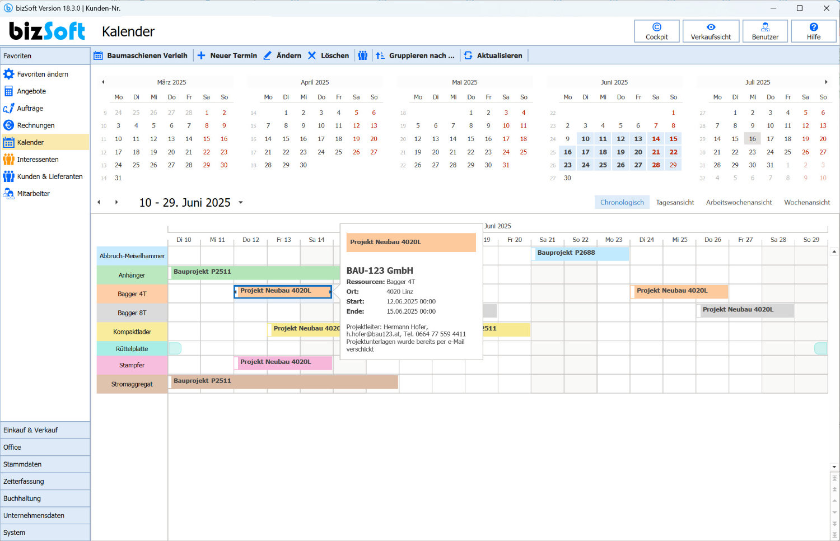Image resolution: width=840 pixels, height=541 pixels.
Task: Select Bauprojekt P2688 appointment bar
Action: click(580, 253)
